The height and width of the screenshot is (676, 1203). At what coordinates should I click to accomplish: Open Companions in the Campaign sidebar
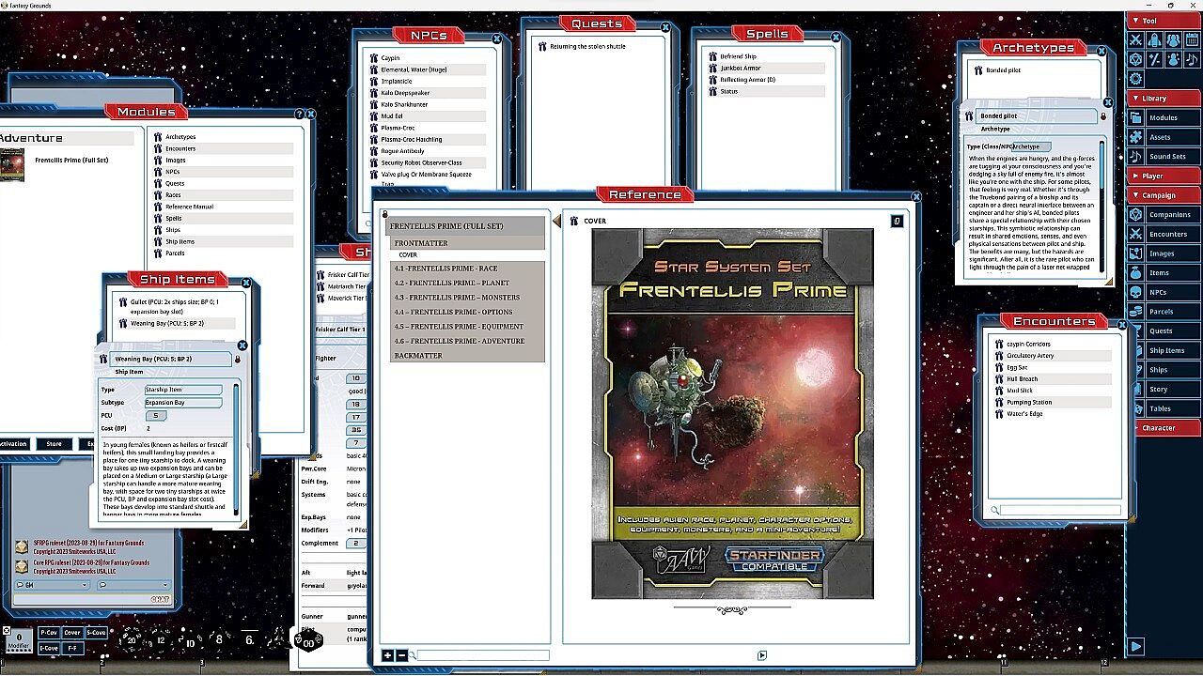pyautogui.click(x=1164, y=215)
